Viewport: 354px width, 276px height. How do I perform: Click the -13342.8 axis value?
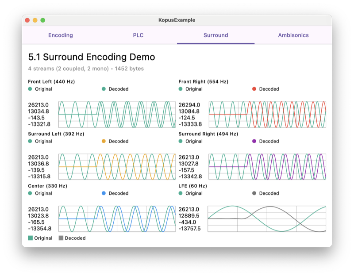pyautogui.click(x=190, y=176)
